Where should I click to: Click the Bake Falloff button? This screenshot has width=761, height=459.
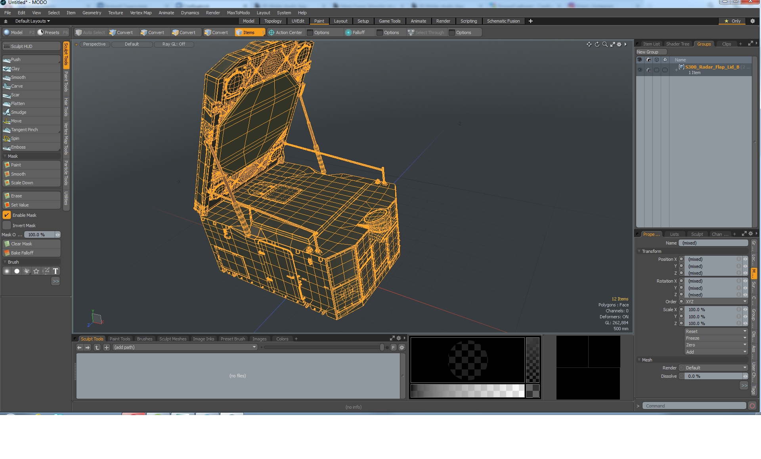31,253
